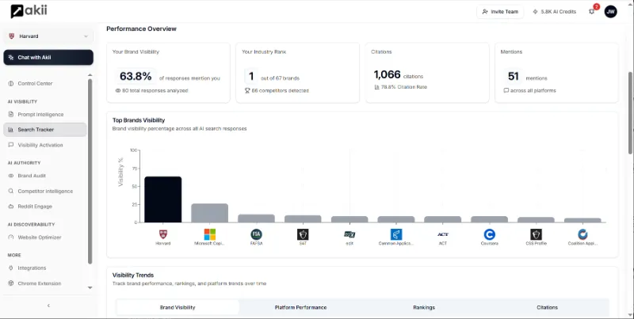
Task: Click the Invite Team button
Action: (500, 11)
